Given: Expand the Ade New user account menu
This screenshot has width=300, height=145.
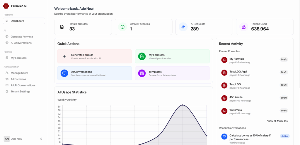Looking at the screenshot, I should (41, 139).
